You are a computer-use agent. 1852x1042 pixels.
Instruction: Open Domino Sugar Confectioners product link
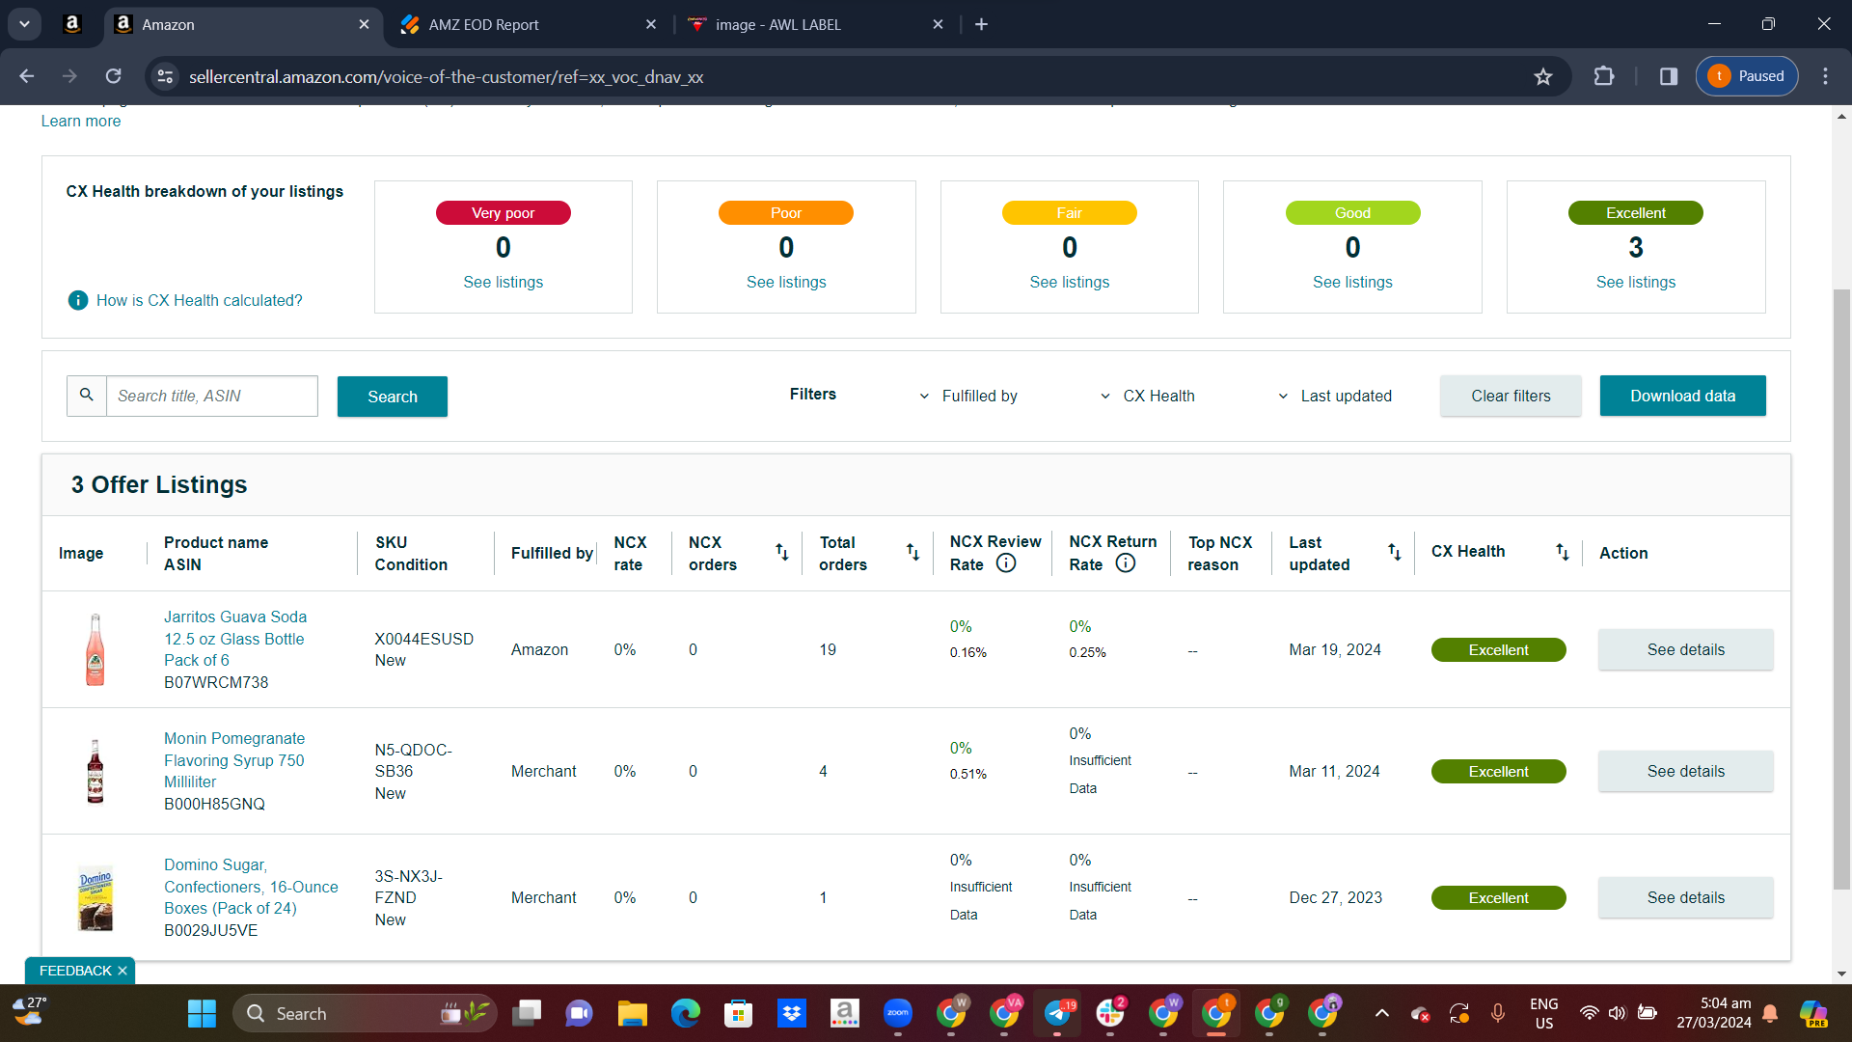click(x=251, y=886)
